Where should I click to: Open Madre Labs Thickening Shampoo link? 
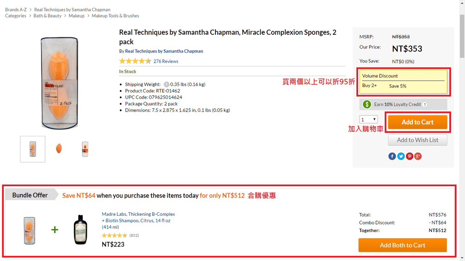138,220
